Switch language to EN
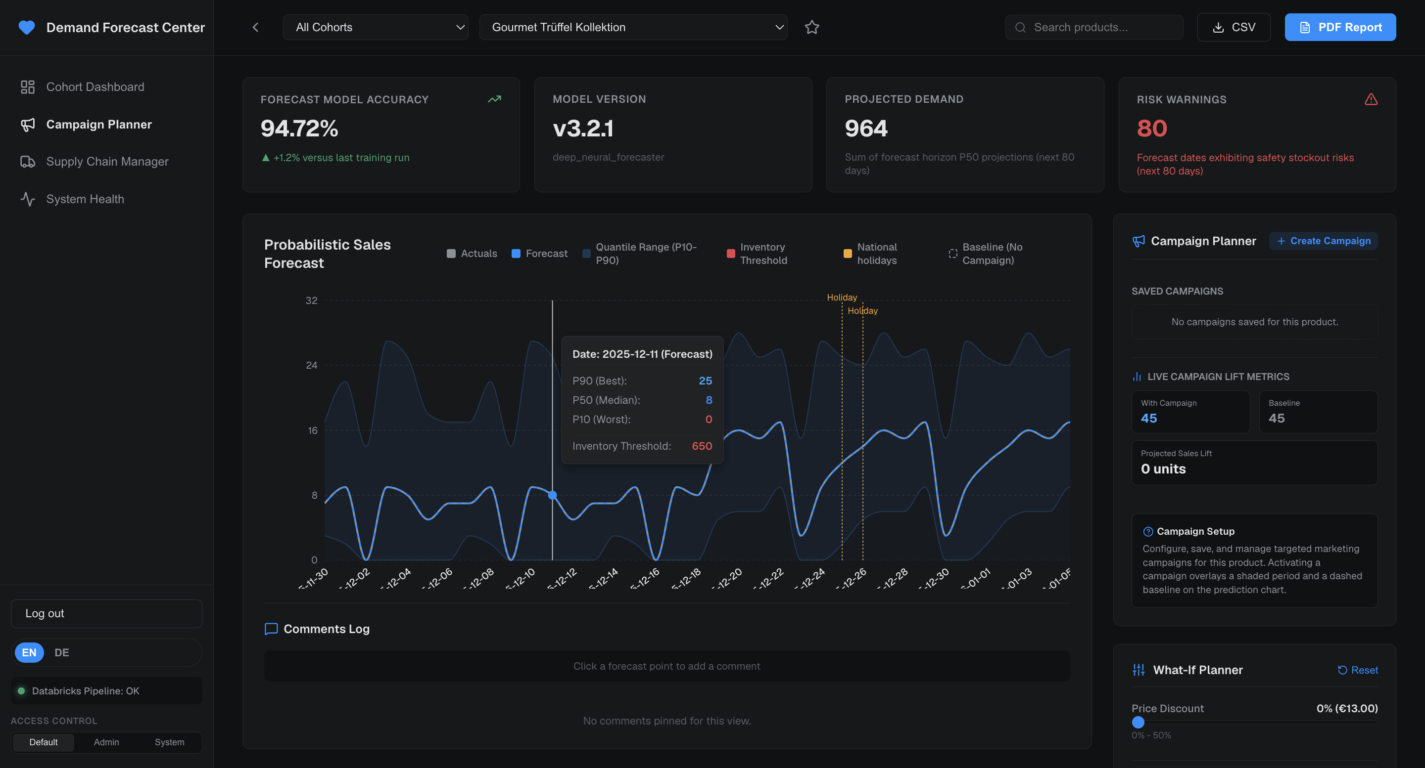1425x768 pixels. coord(29,652)
